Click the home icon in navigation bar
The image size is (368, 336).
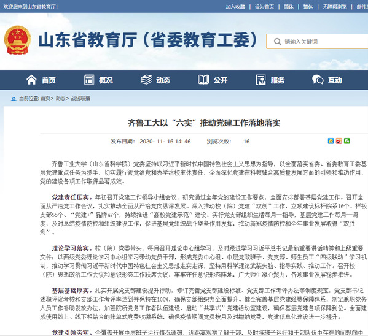pyautogui.click(x=31, y=80)
